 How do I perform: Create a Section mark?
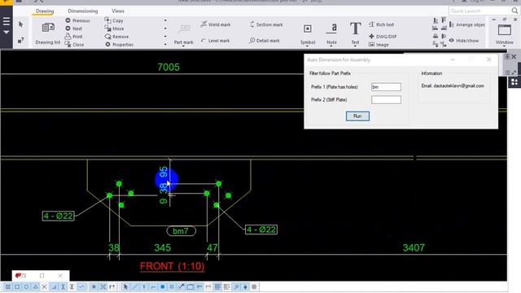click(x=266, y=24)
